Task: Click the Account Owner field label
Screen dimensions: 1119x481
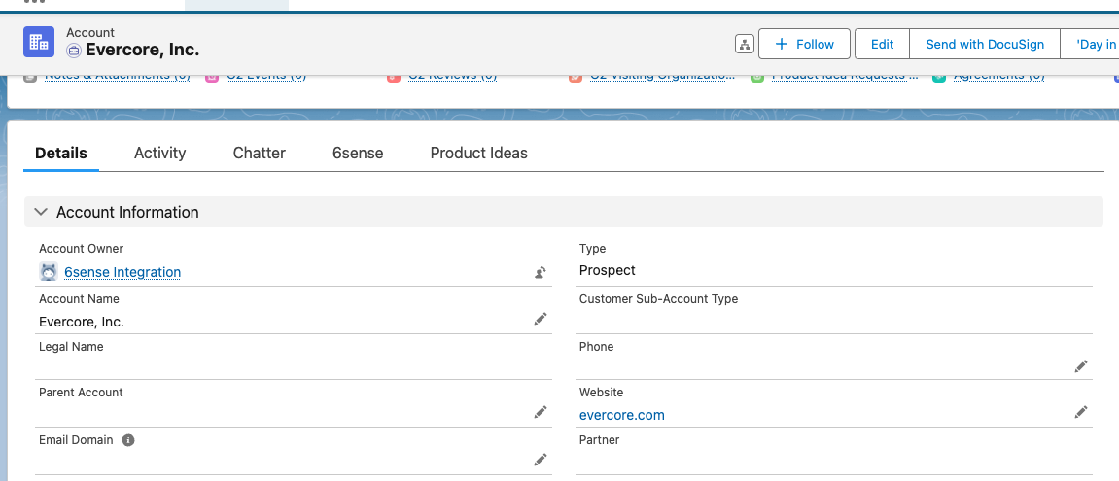Action: (x=82, y=249)
